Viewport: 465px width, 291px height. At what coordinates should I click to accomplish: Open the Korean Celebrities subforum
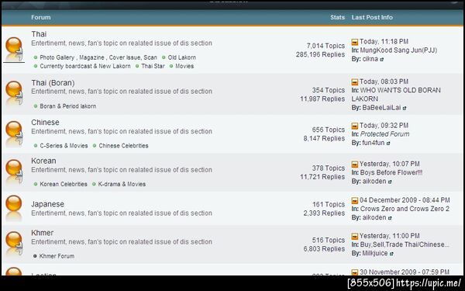pyautogui.click(x=64, y=184)
